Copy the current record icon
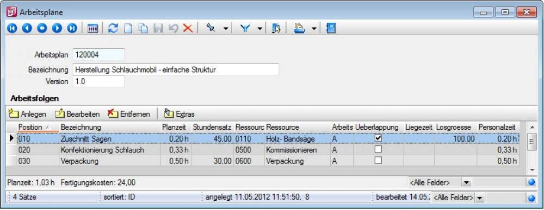The height and width of the screenshot is (210, 544). point(143,28)
